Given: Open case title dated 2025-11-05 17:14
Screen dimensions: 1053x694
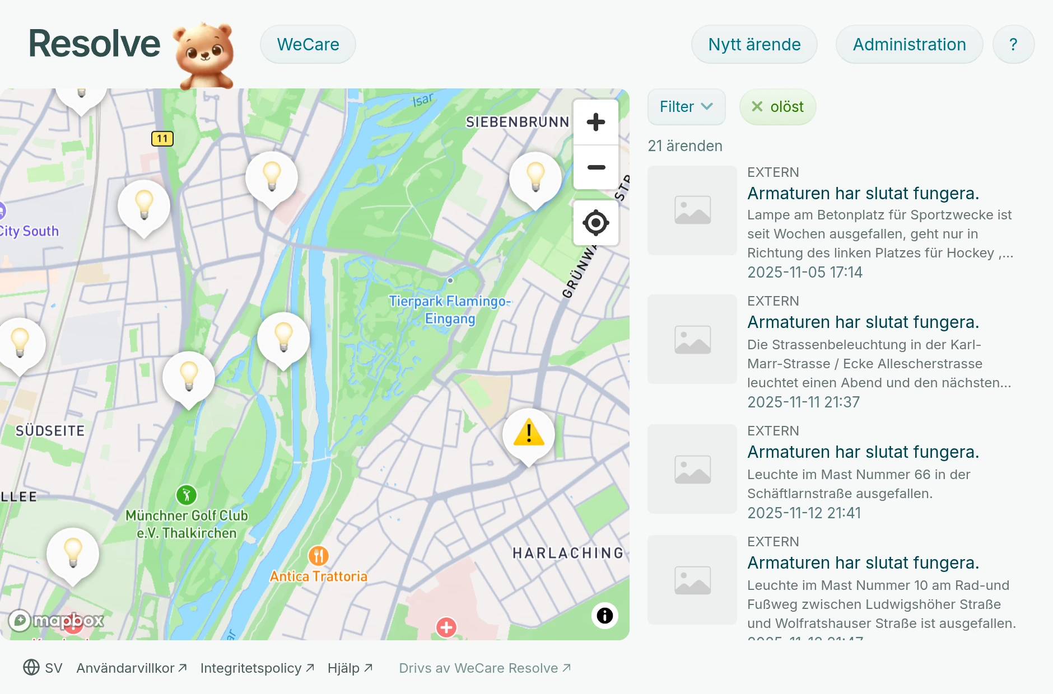Looking at the screenshot, I should [x=863, y=193].
